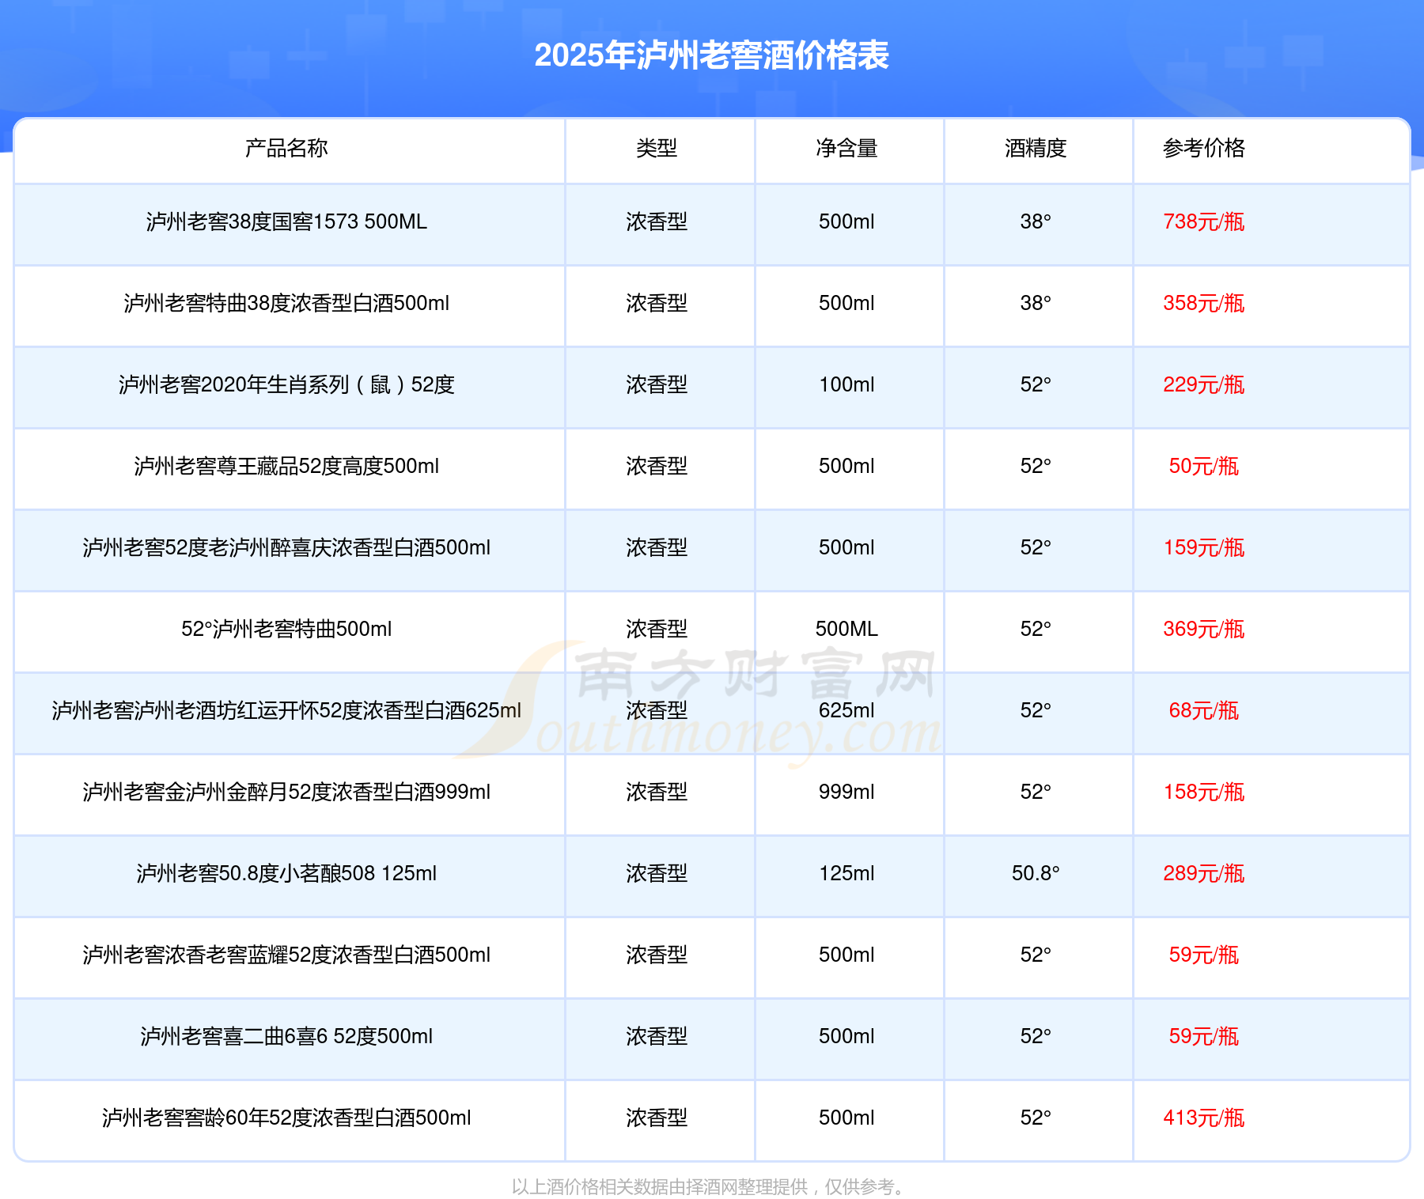Viewport: 1424px width, 1199px height.
Task: Select the 50元/瓶 price cell
Action: point(1203,466)
